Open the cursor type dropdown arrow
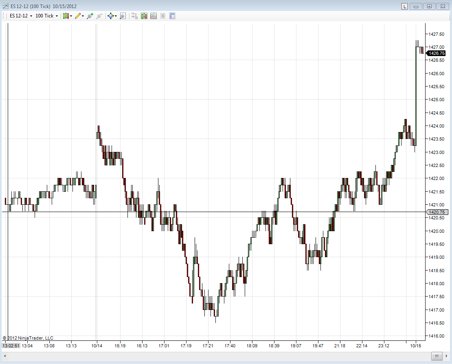The width and height of the screenshot is (452, 364). 116,16
